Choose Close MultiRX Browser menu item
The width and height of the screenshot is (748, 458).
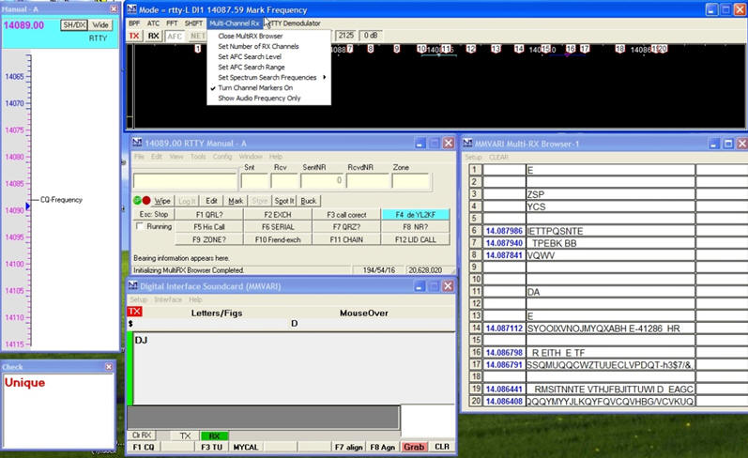[x=252, y=36]
